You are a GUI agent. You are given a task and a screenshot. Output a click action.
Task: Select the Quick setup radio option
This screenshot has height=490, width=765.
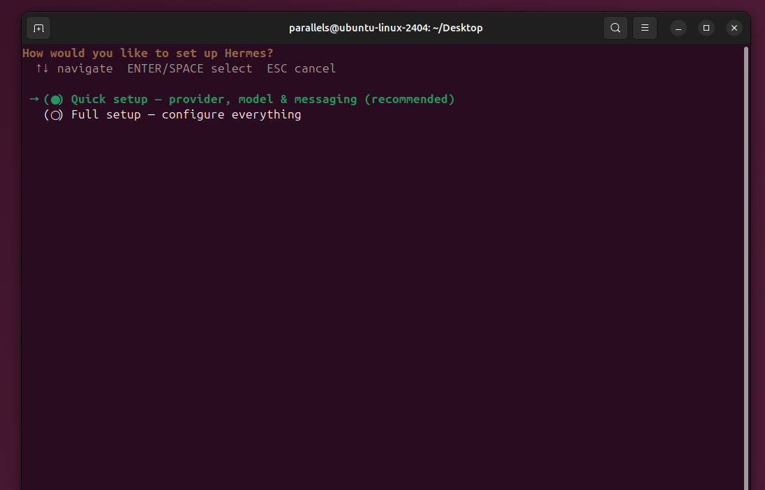point(54,100)
